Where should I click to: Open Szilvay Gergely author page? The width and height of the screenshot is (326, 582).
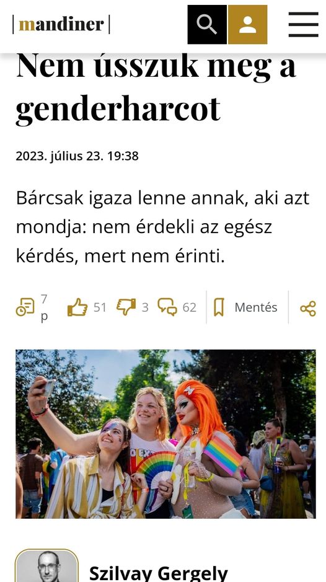pyautogui.click(x=159, y=573)
